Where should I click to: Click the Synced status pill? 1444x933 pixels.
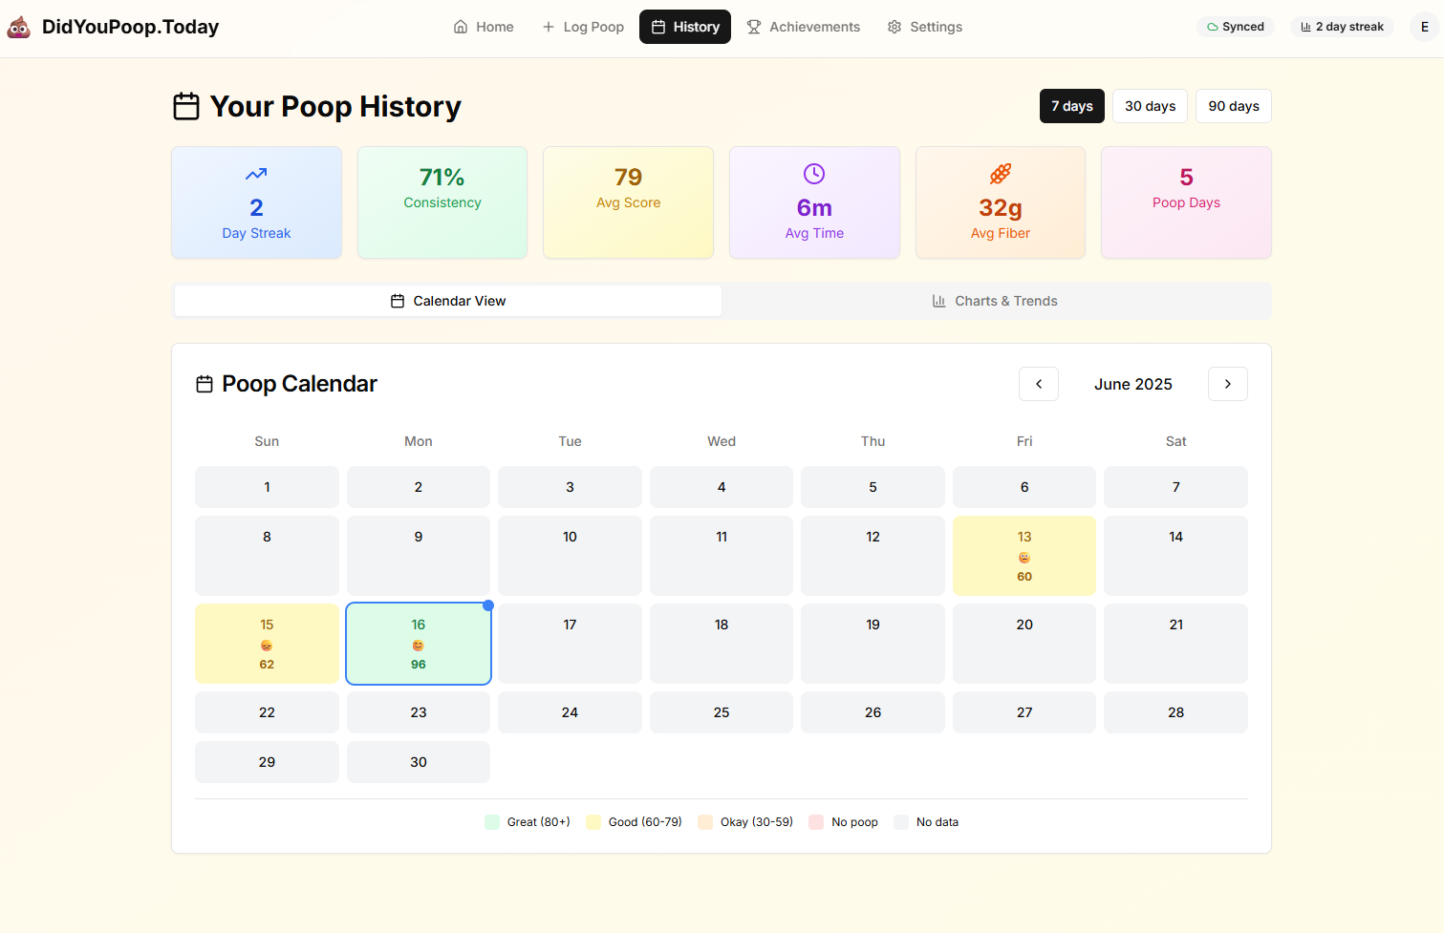(x=1236, y=27)
